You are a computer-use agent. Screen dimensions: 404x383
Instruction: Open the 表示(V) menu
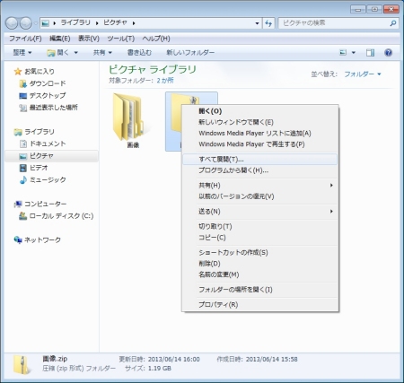click(x=89, y=39)
